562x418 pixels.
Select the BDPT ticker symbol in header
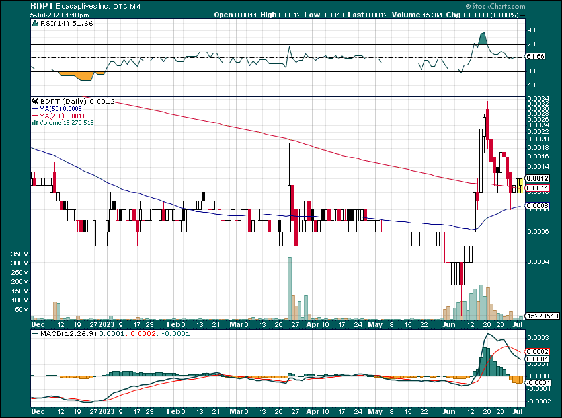coord(42,6)
